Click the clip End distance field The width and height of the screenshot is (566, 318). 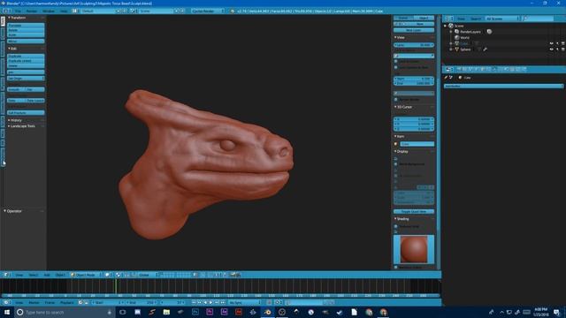click(x=414, y=83)
